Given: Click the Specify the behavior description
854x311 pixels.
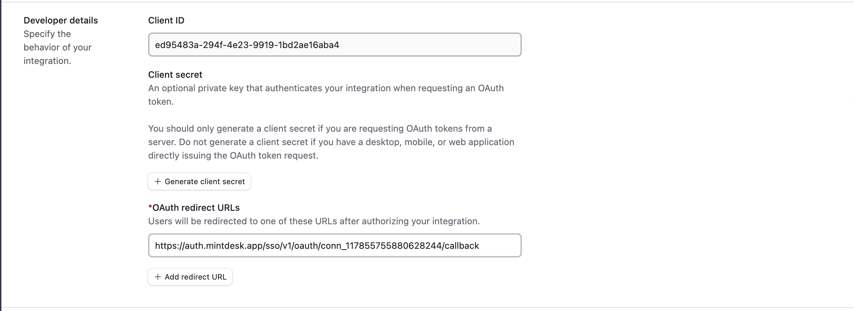Looking at the screenshot, I should tap(57, 47).
